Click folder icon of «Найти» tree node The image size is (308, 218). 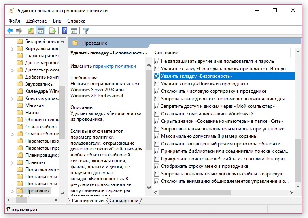(20, 113)
